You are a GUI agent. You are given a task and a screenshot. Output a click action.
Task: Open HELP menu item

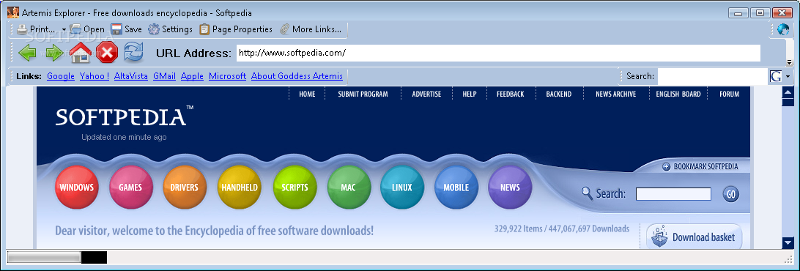point(470,94)
